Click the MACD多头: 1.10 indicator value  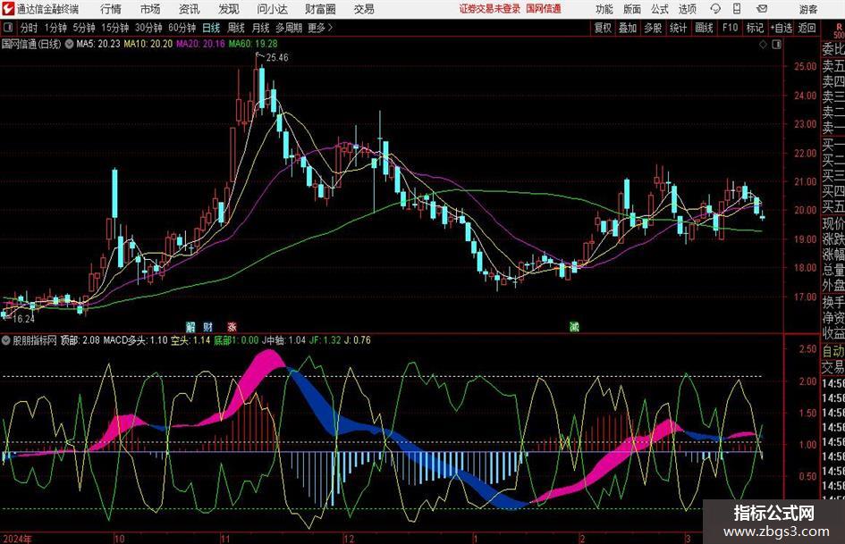point(135,340)
